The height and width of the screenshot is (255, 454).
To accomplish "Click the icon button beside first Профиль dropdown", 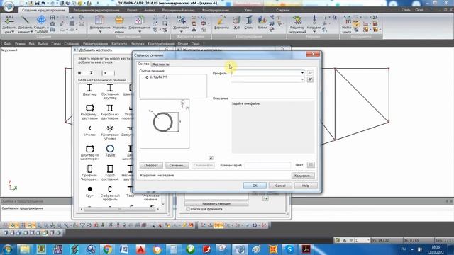I will pyautogui.click(x=310, y=73).
